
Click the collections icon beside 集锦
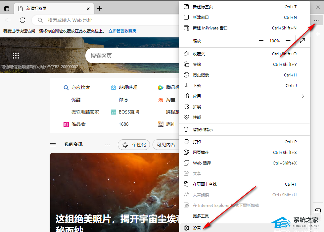[186, 64]
